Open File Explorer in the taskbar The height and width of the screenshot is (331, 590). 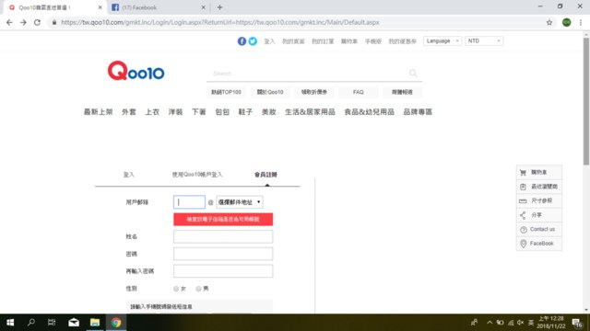click(95, 323)
